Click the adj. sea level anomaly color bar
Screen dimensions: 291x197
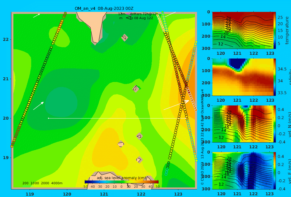pos(122,182)
